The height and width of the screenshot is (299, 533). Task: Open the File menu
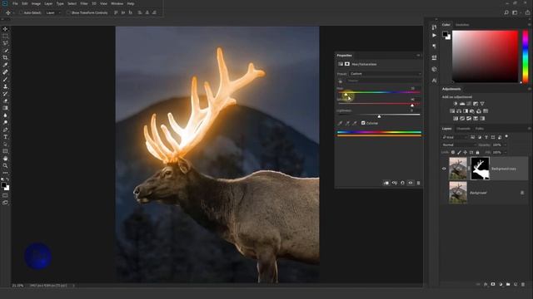click(15, 3)
